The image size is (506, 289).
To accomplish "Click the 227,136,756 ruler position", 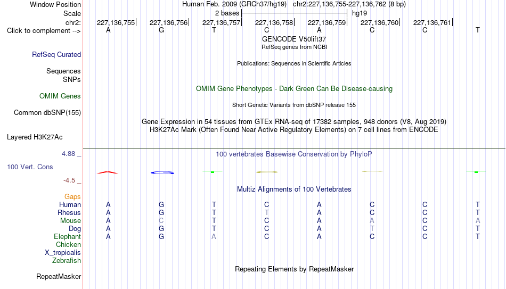I will click(x=169, y=22).
